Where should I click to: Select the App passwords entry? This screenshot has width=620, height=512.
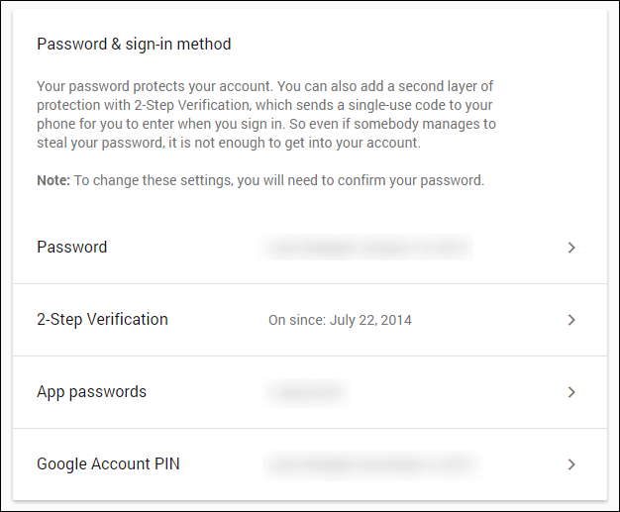tap(310, 392)
